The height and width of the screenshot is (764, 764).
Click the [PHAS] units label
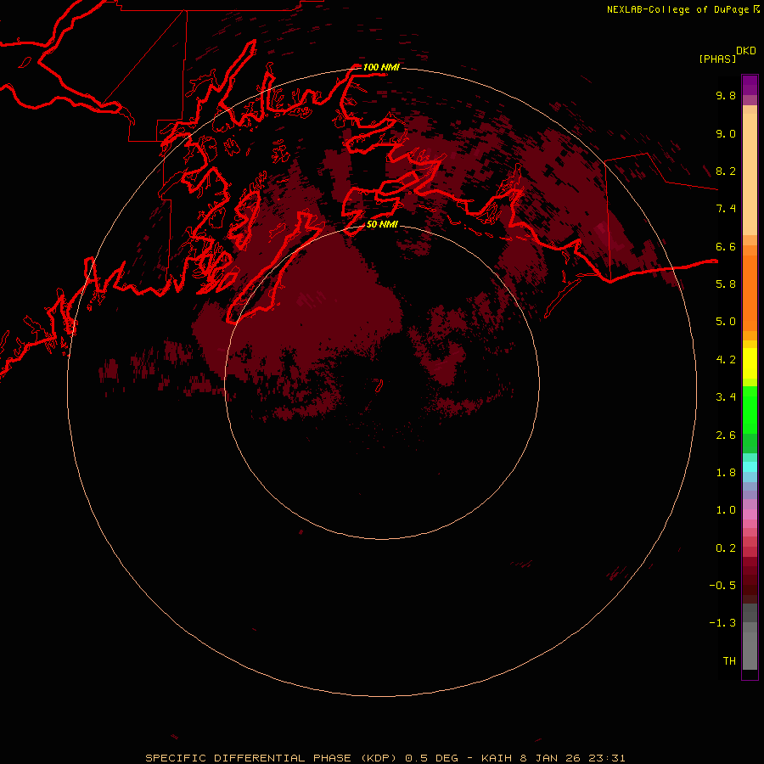click(717, 59)
